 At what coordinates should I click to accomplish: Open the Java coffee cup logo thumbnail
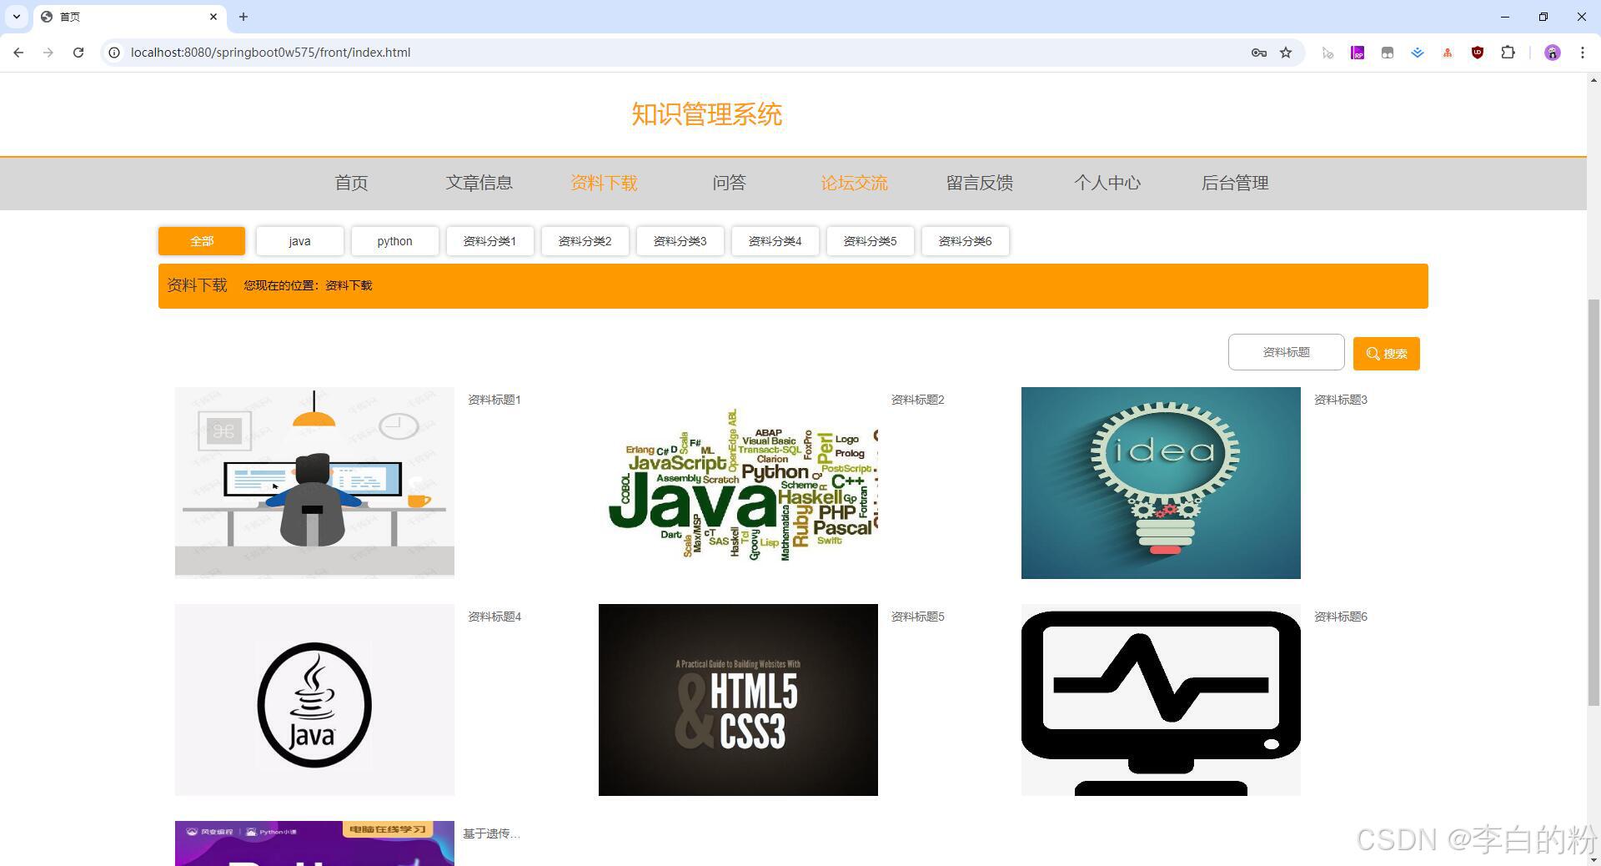coord(314,699)
